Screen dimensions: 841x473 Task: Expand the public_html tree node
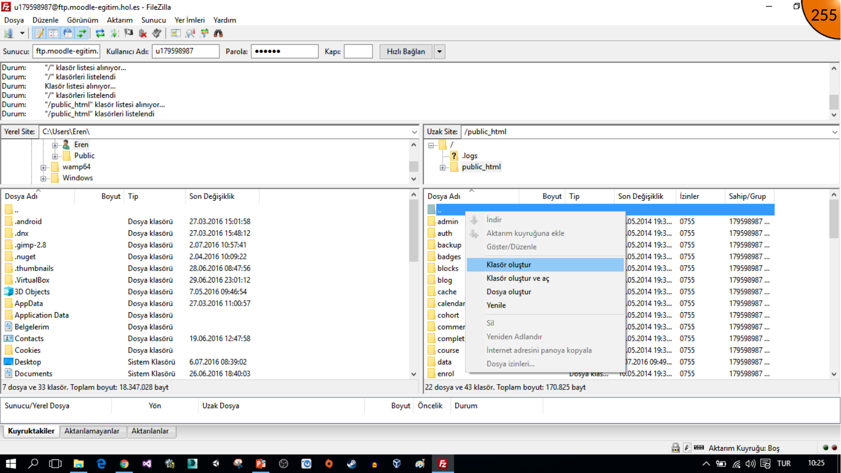[x=443, y=167]
